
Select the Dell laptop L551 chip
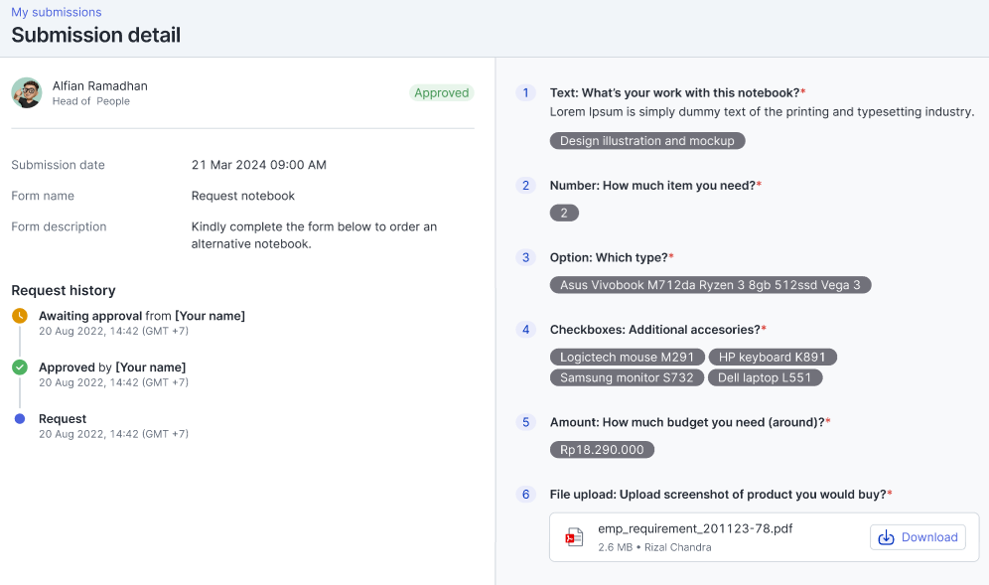coord(765,378)
